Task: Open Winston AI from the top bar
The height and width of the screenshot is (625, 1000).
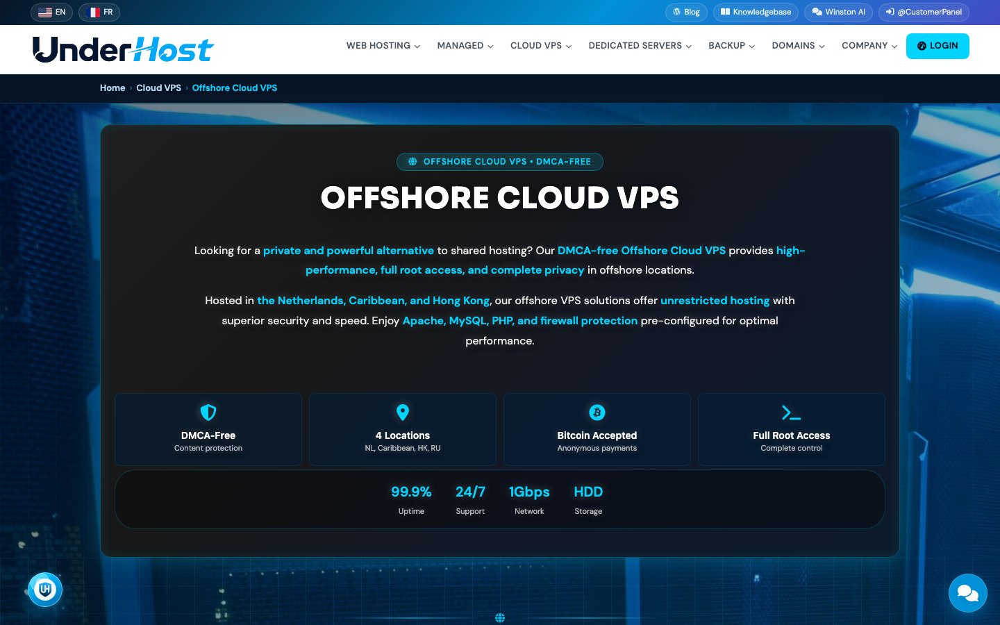Action: (838, 12)
